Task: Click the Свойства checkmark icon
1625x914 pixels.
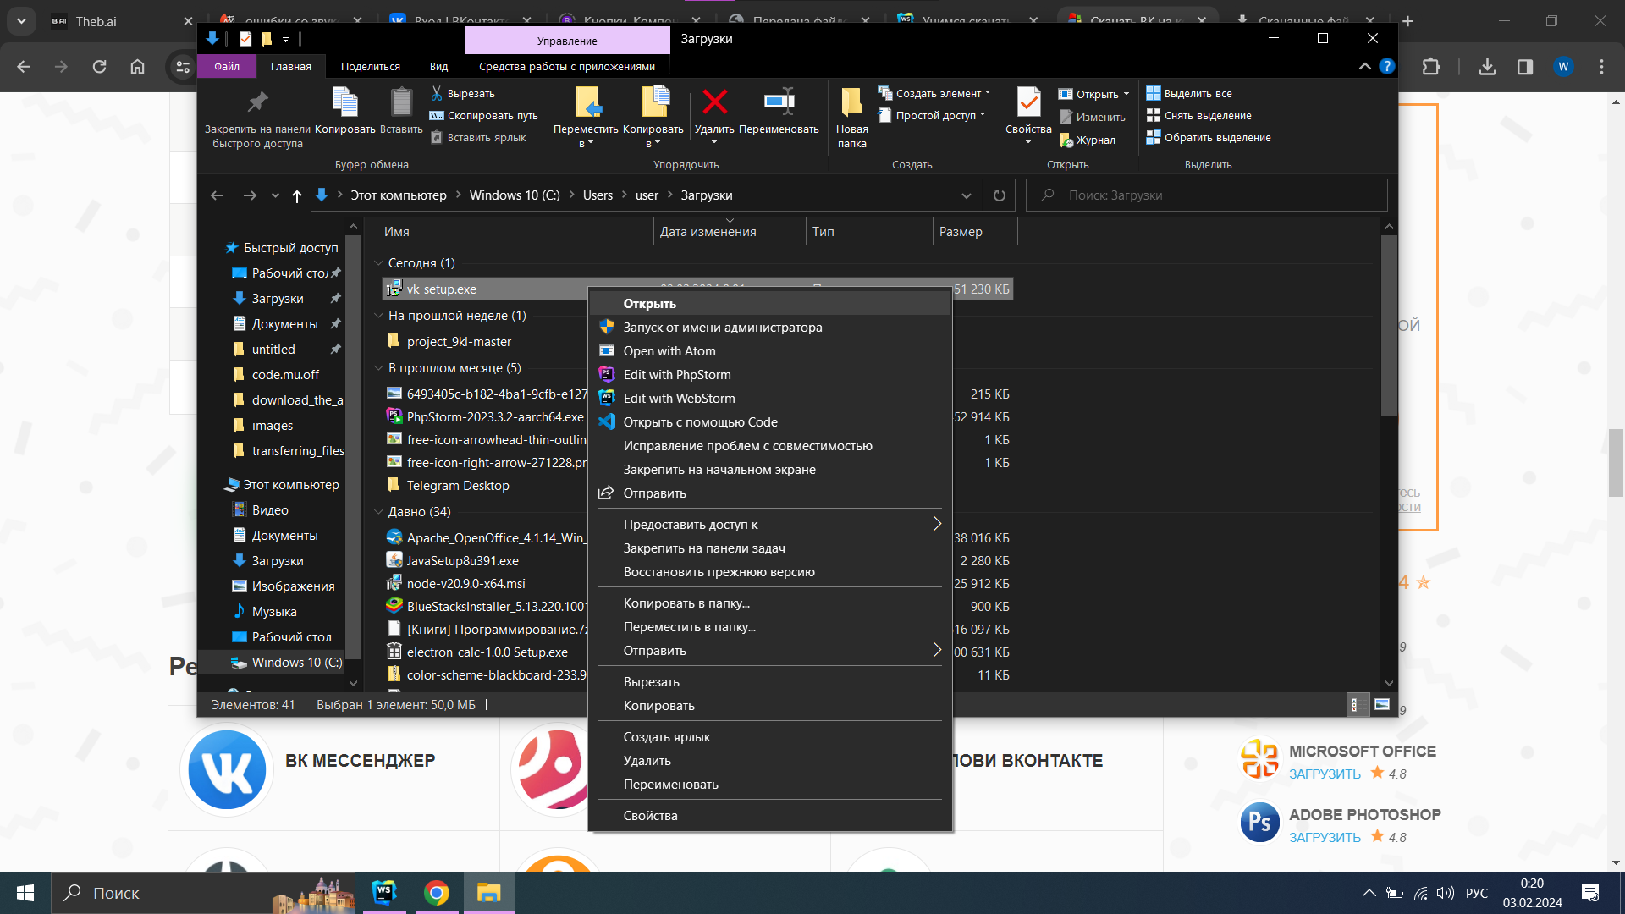Action: [1028, 102]
